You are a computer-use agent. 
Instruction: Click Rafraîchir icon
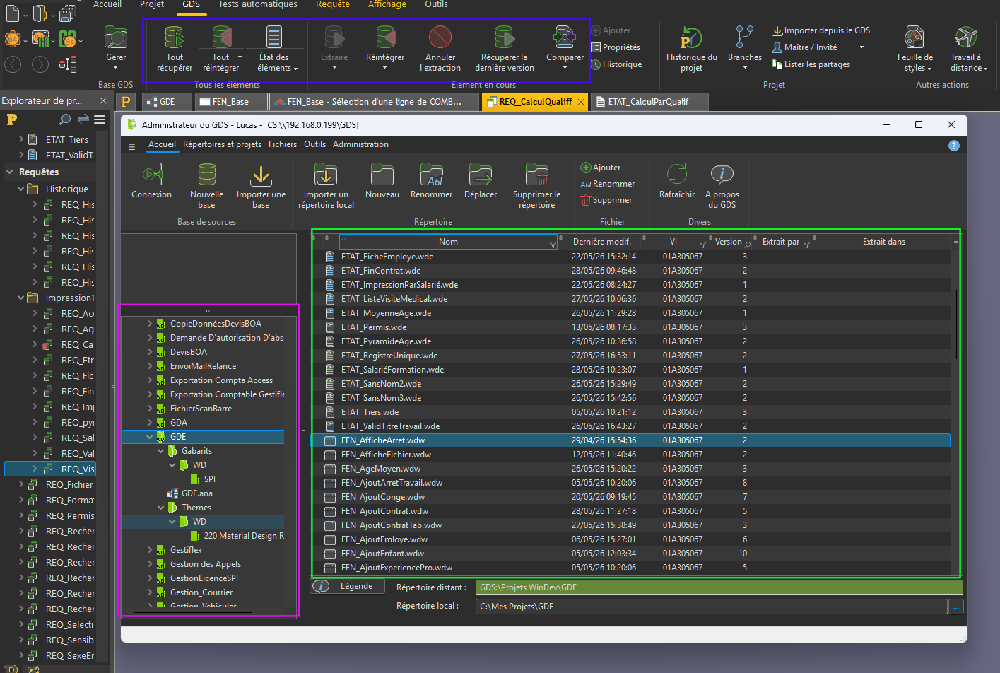click(677, 175)
